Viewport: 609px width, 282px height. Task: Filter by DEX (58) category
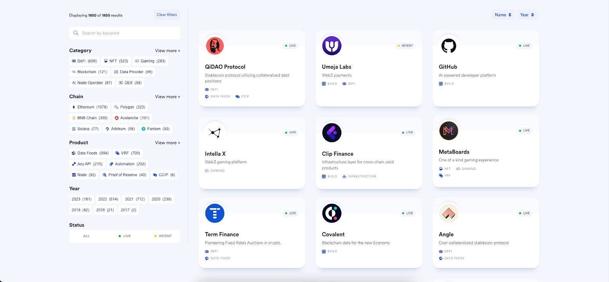(x=130, y=83)
